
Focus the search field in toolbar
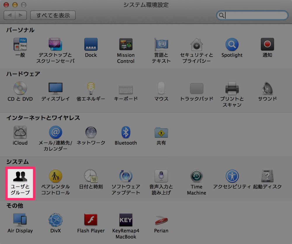tap(252, 15)
